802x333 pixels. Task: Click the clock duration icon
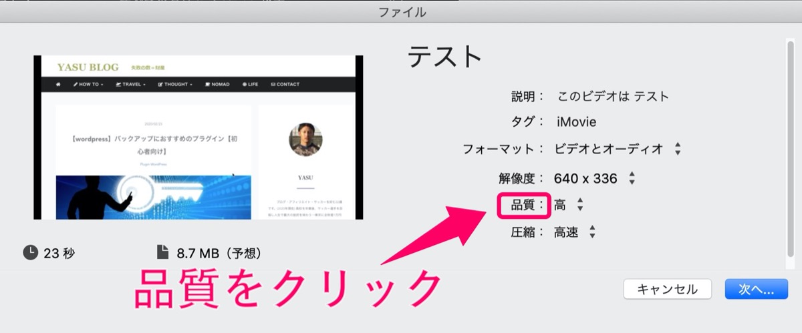point(31,252)
